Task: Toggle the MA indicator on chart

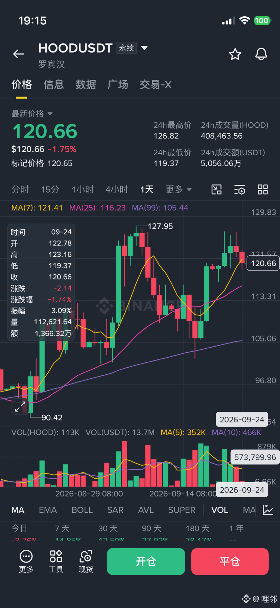Action: (x=18, y=510)
